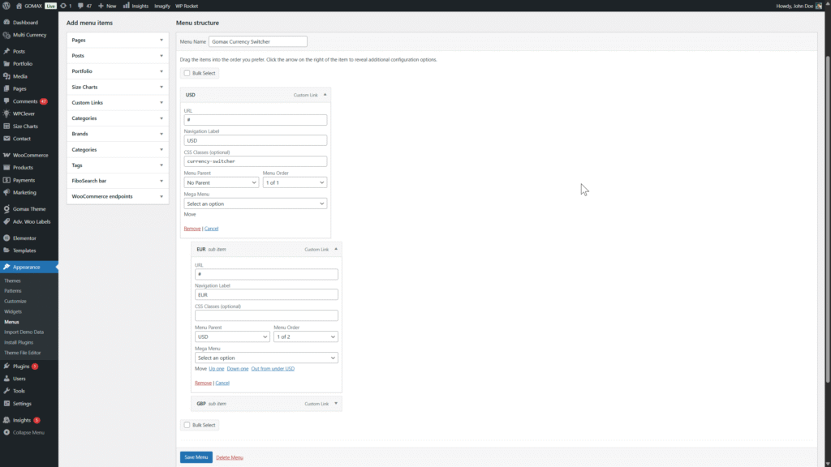Click Cancel link under EUR item

[x=222, y=383]
